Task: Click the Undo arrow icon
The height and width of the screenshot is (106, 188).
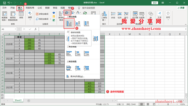Action: coord(9,3)
